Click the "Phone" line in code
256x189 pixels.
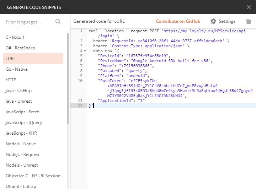pos(126,66)
